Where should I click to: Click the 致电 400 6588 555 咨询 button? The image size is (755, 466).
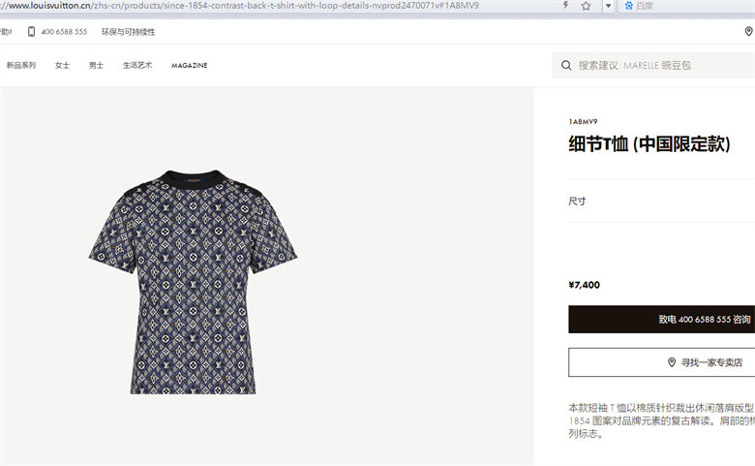tap(661, 319)
